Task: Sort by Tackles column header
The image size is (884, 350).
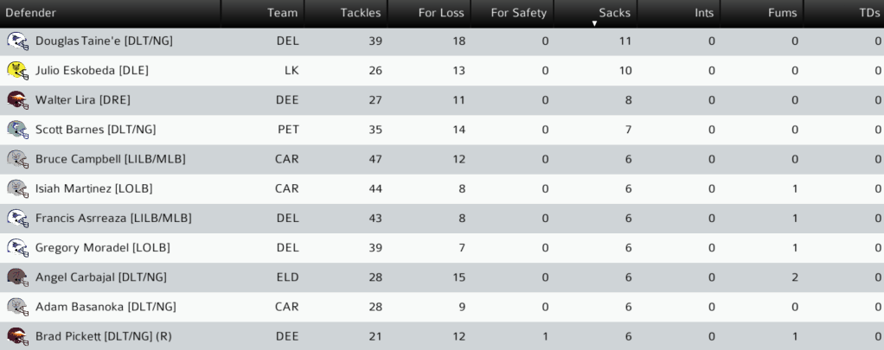Action: (361, 13)
